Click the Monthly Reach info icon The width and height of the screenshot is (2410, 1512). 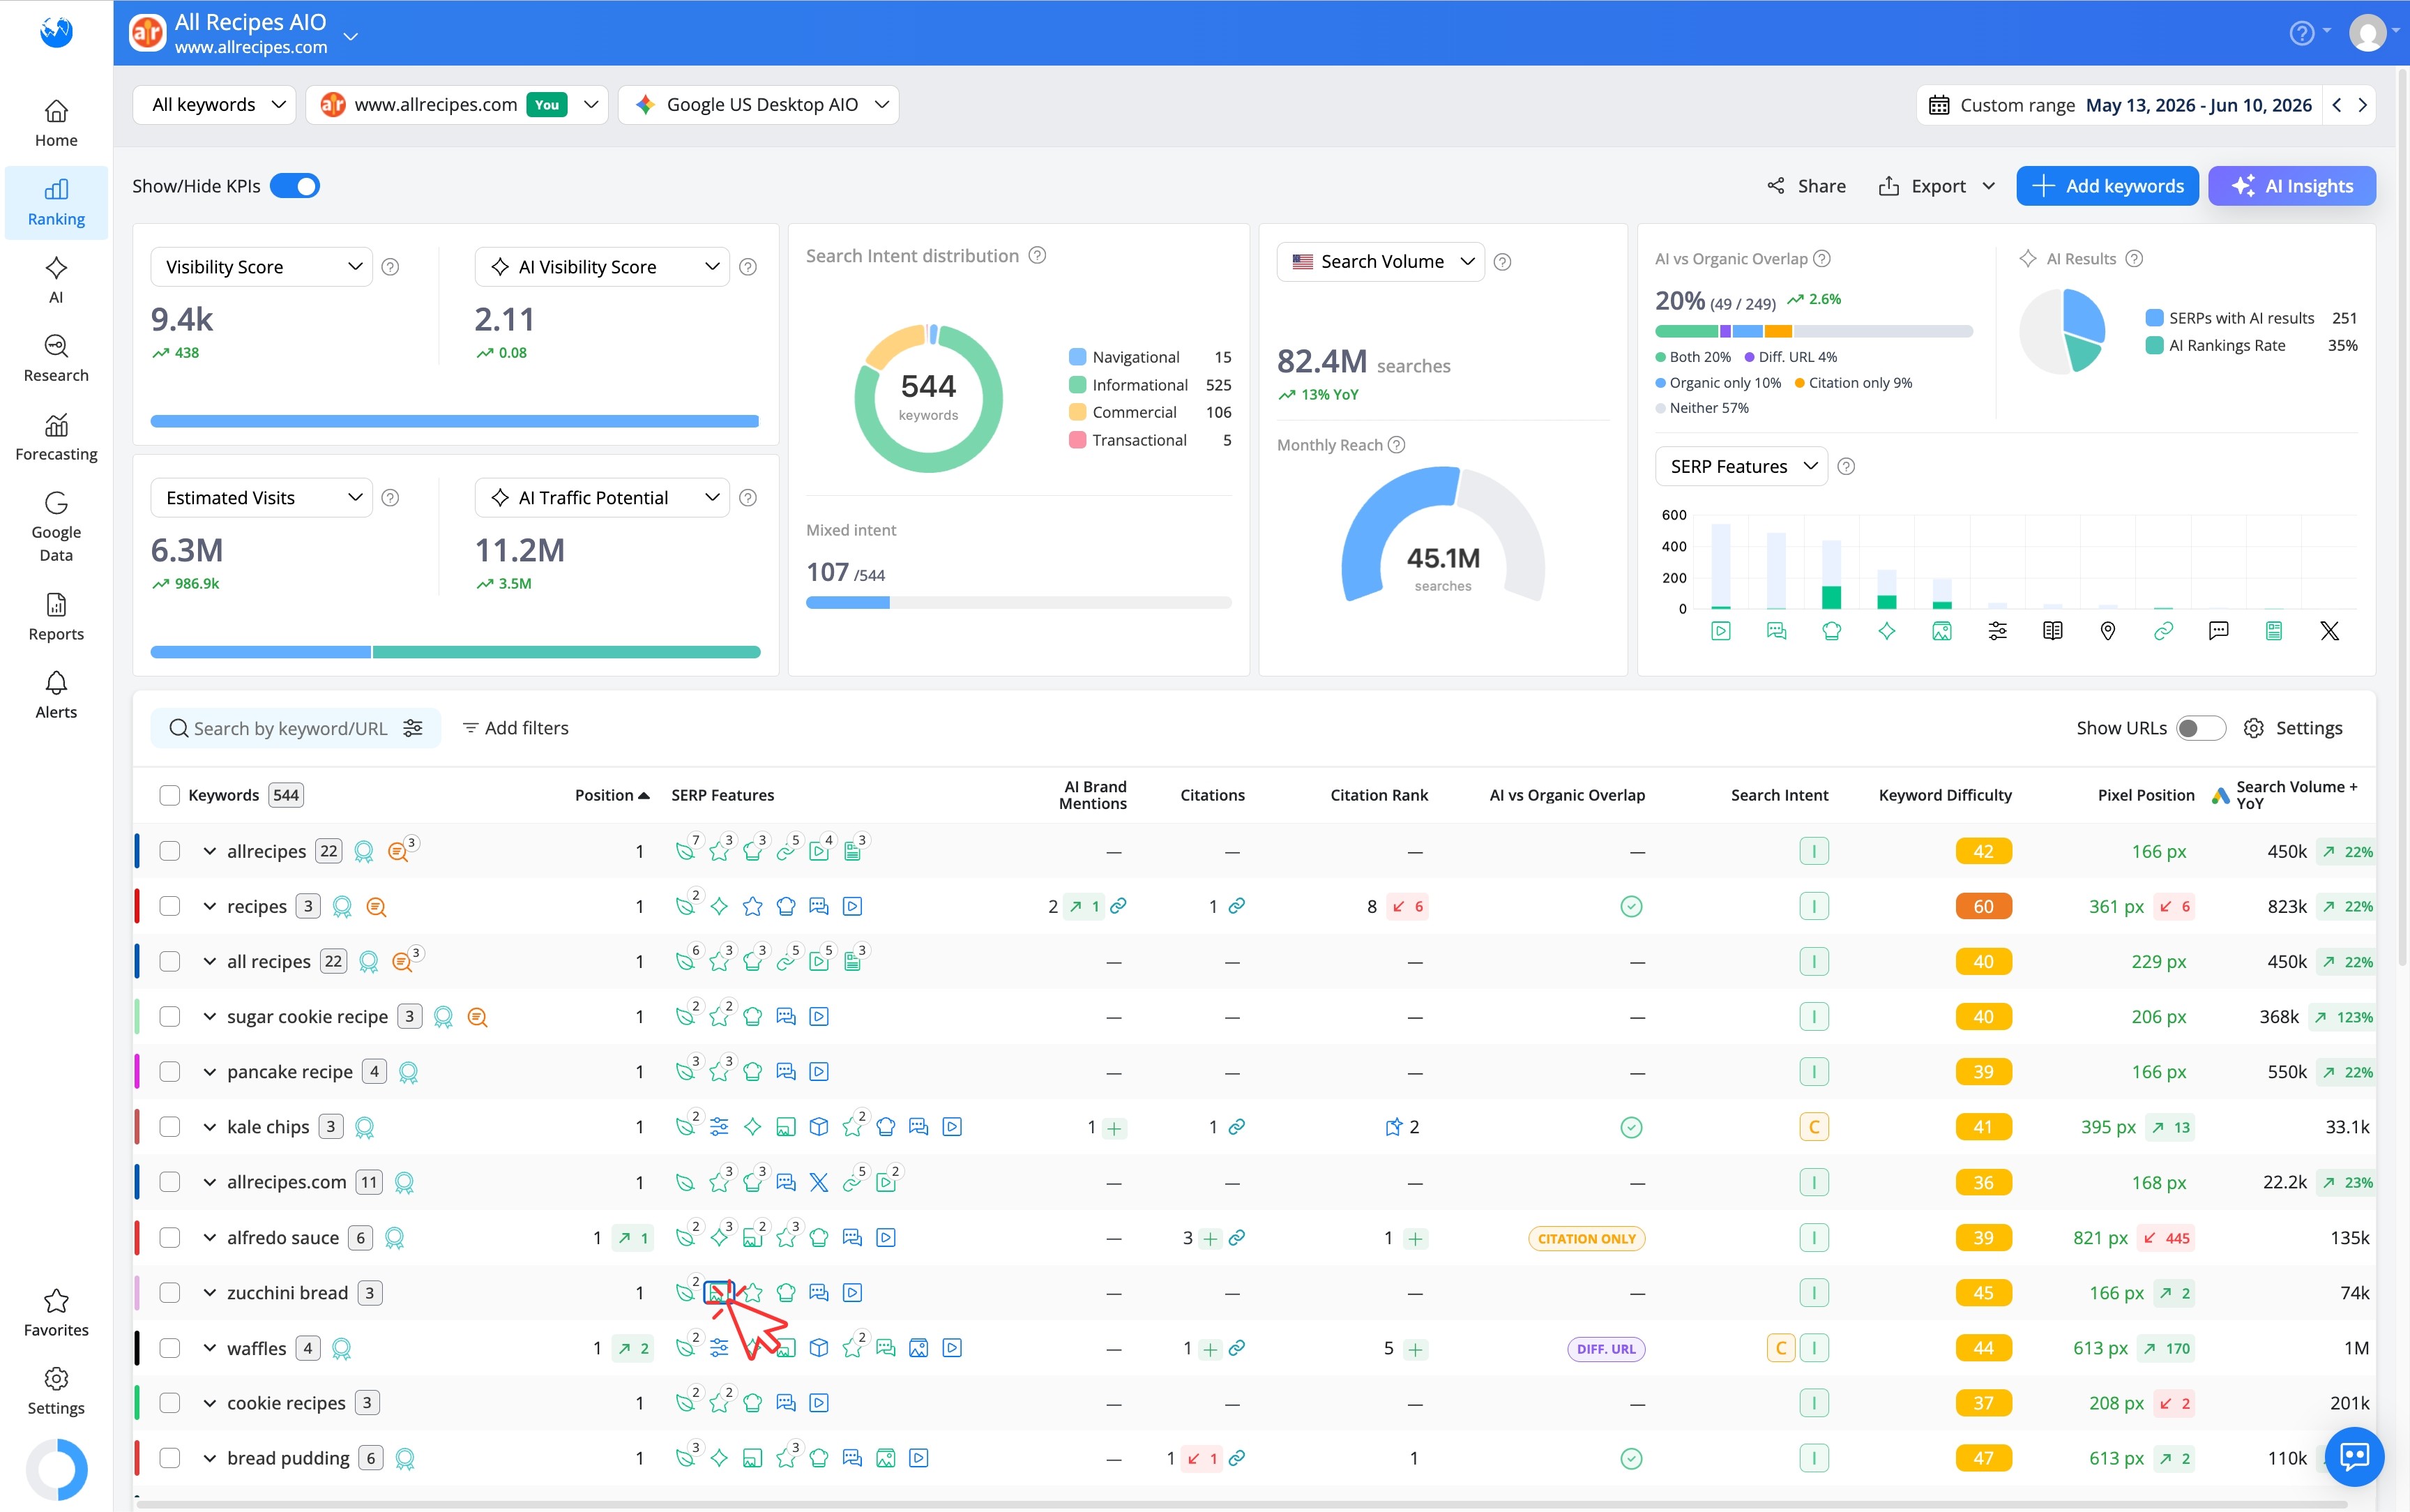(x=1397, y=445)
